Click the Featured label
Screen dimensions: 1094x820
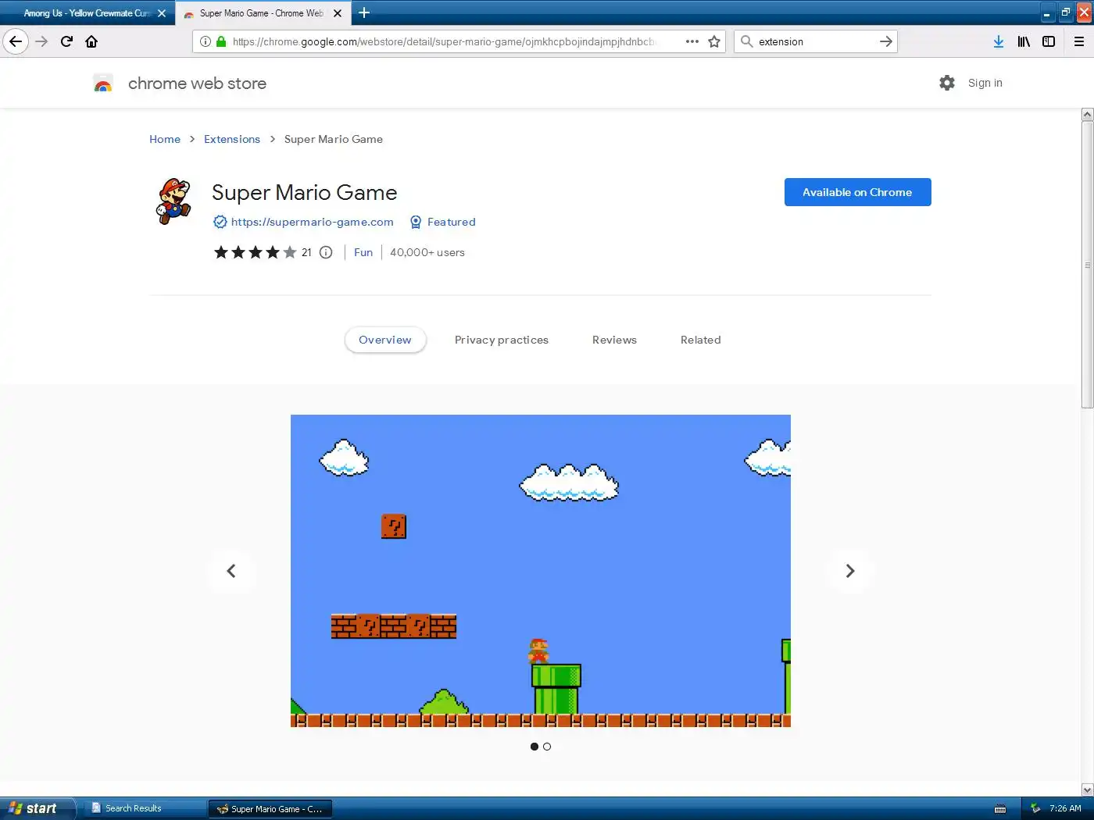(452, 222)
